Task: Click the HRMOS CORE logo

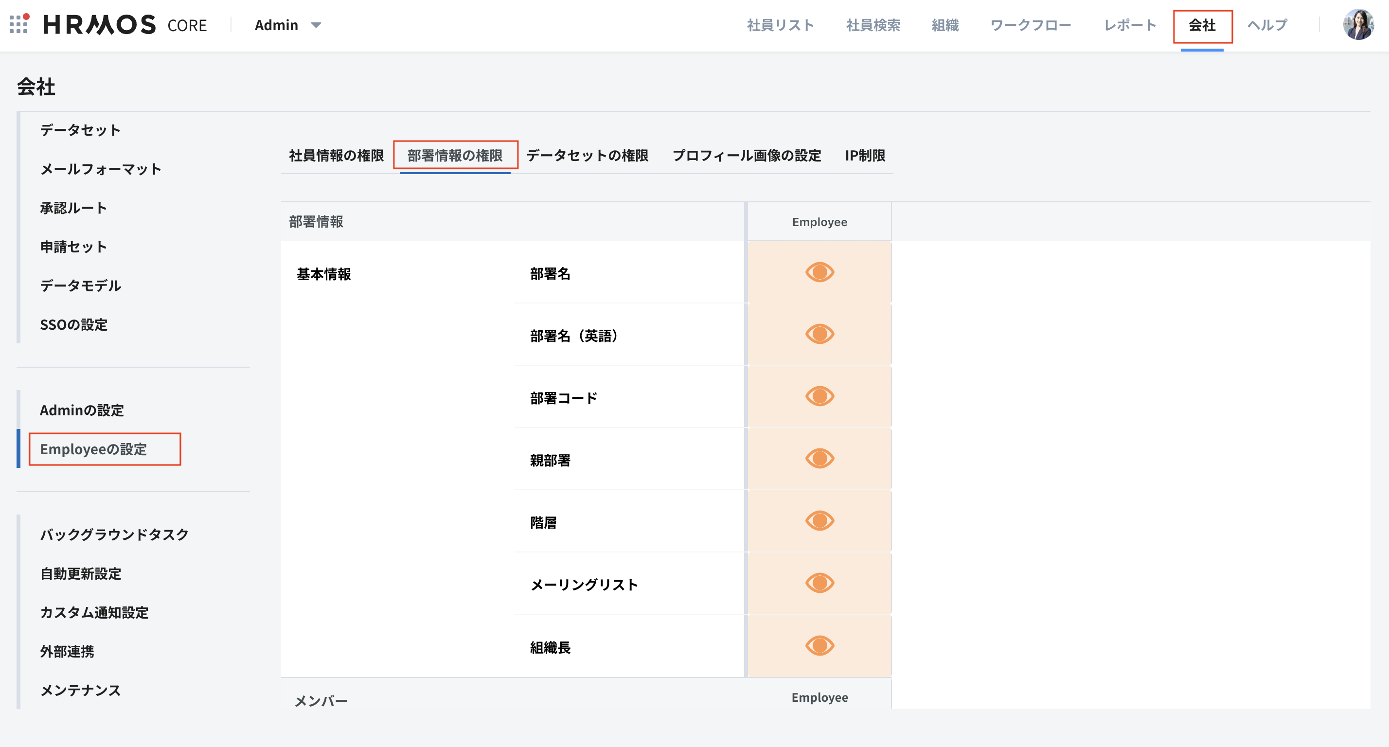Action: point(125,25)
